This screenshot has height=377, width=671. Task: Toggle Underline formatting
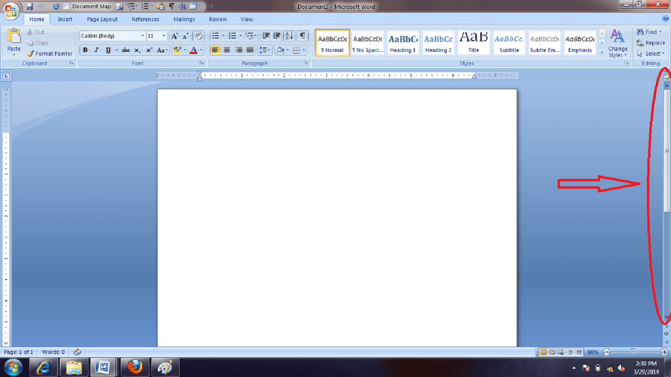108,50
